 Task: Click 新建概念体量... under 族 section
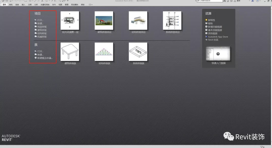click(45, 58)
